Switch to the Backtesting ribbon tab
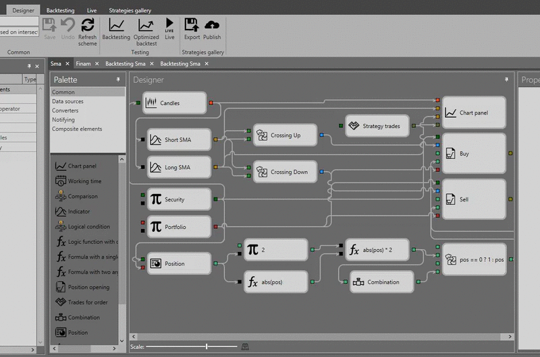Image resolution: width=540 pixels, height=357 pixels. click(60, 11)
